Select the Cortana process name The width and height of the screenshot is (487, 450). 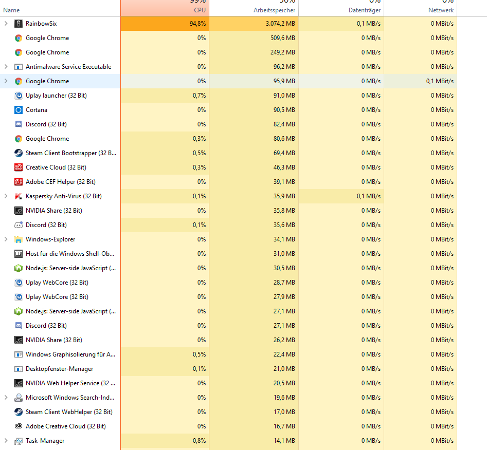(x=37, y=110)
